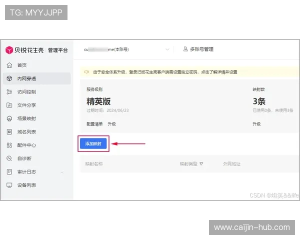Select 内网穿透 in the sidebar
Screen dimensions: 300x240
pyautogui.click(x=36, y=78)
